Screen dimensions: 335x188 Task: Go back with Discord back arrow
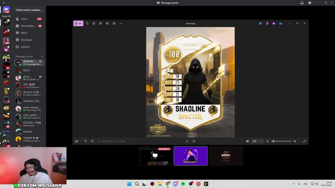tap(4, 3)
